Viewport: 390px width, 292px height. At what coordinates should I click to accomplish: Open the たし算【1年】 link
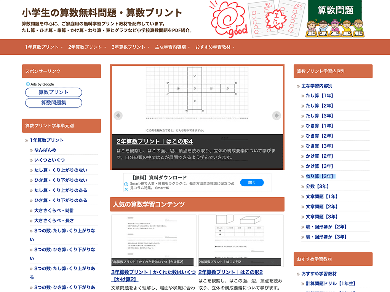[320, 95]
